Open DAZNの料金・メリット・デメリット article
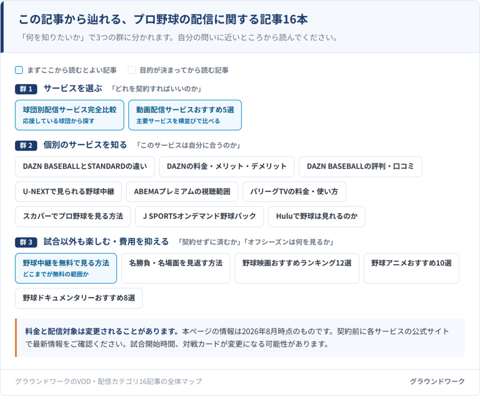Screen dimensions: 480x396 point(226,167)
